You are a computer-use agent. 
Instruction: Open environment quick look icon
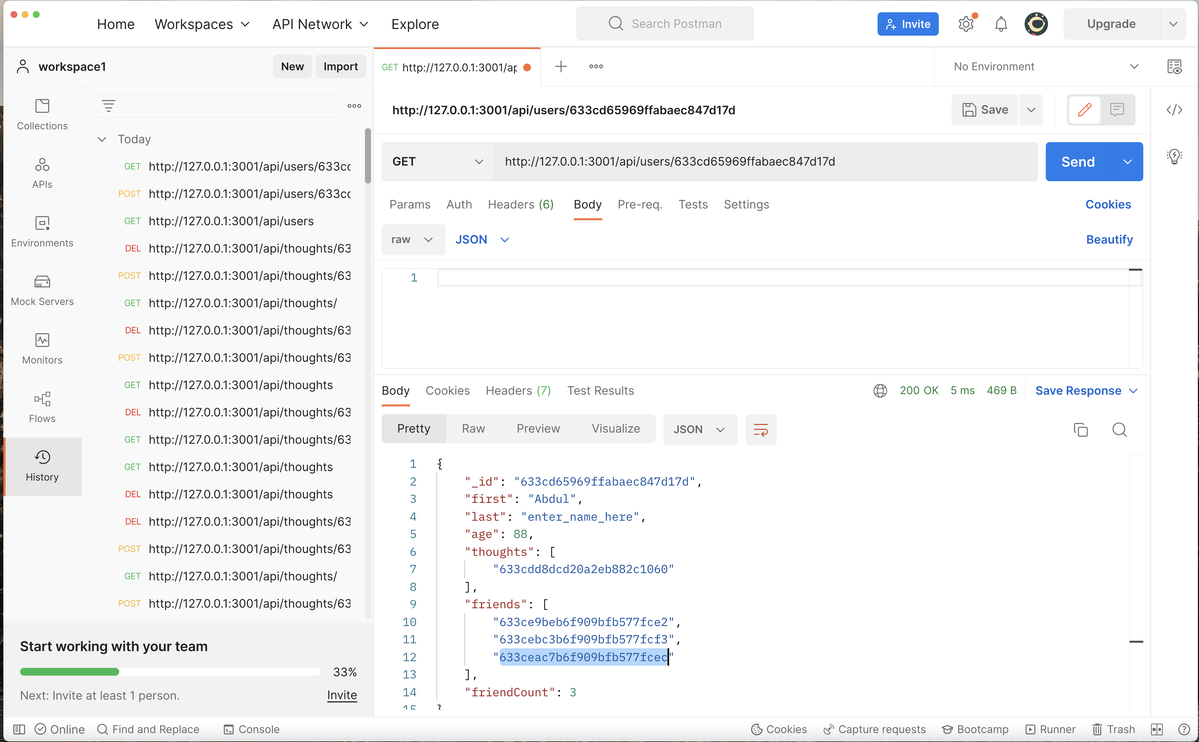(x=1174, y=66)
